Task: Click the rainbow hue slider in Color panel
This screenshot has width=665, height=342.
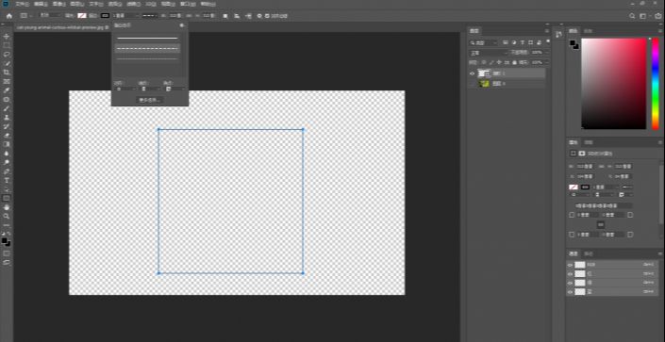Action: pyautogui.click(x=655, y=84)
